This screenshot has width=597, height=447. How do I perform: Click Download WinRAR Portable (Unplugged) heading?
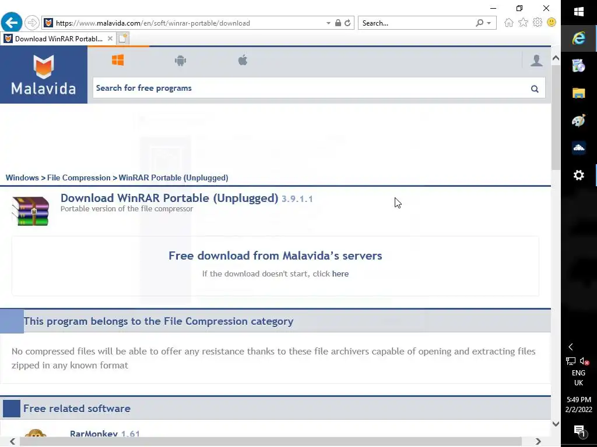170,198
